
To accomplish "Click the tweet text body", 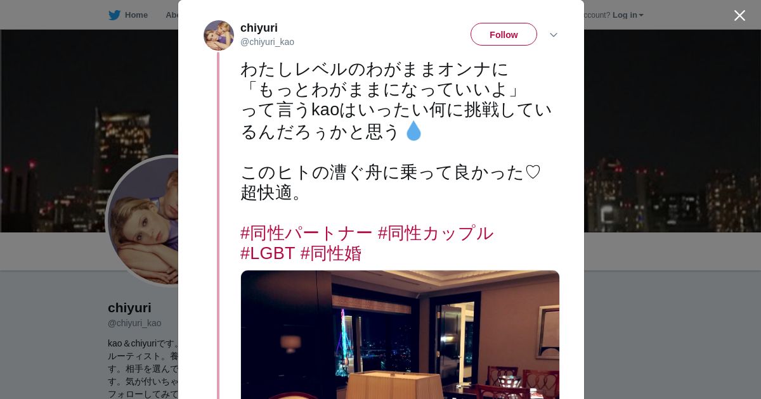I will [x=396, y=131].
